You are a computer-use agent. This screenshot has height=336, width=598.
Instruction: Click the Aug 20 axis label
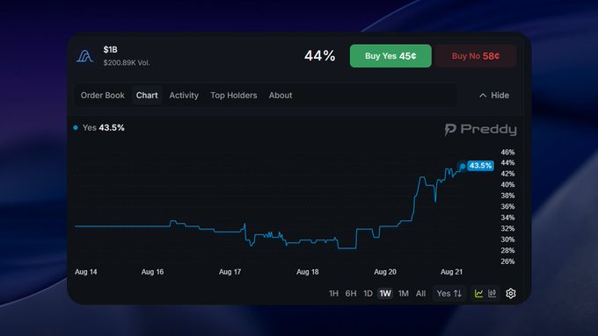(x=385, y=272)
